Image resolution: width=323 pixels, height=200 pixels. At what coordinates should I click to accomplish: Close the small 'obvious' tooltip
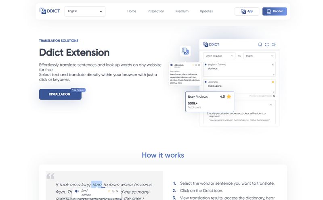199,65
